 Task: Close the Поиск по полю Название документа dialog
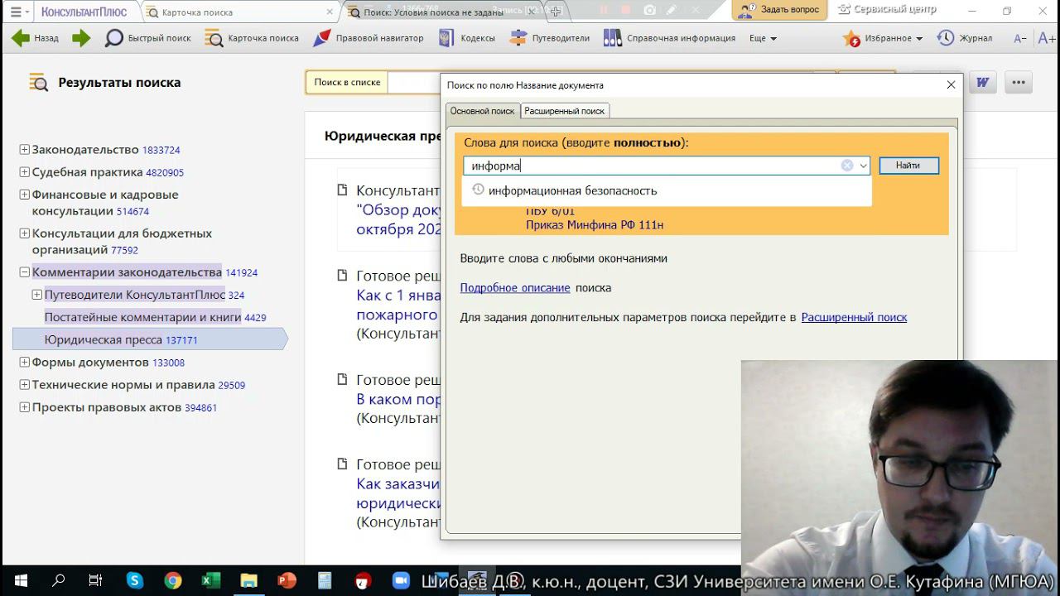click(951, 84)
